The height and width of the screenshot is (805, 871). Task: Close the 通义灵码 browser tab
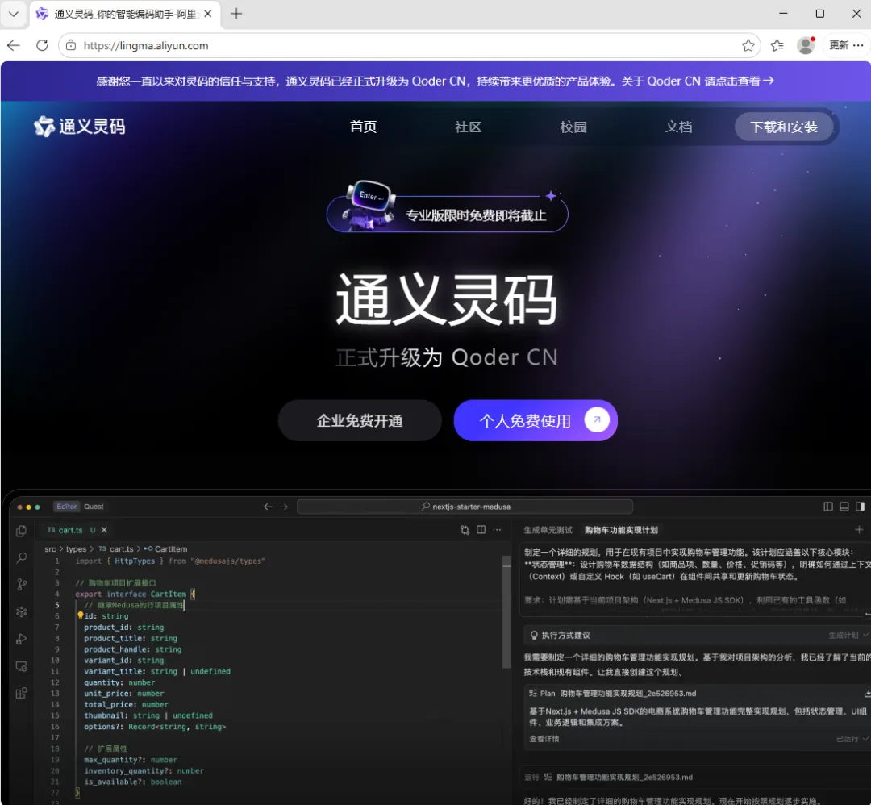coord(208,14)
